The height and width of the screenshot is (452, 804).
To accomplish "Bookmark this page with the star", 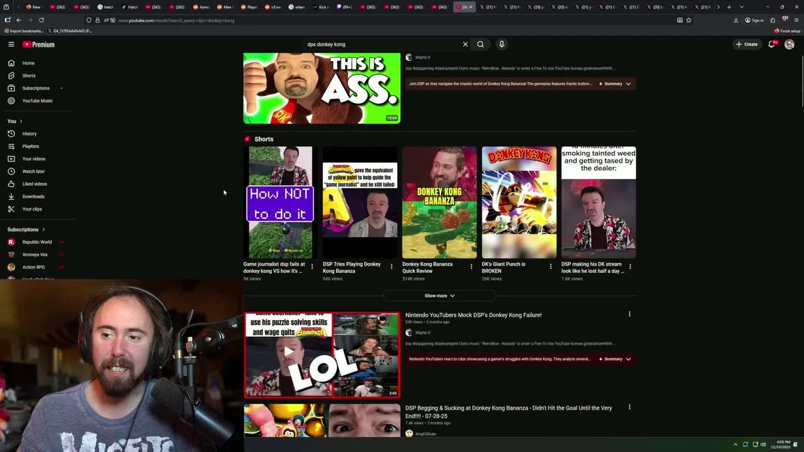I will point(689,20).
